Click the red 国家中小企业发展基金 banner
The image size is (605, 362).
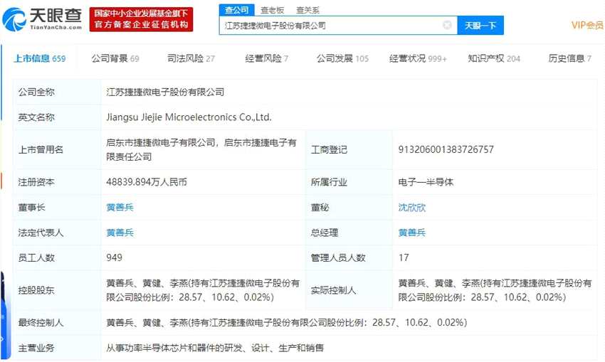point(141,19)
